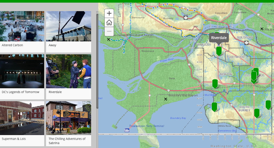
Task: Select the green marker near Mud Bay
Action: pos(214,107)
